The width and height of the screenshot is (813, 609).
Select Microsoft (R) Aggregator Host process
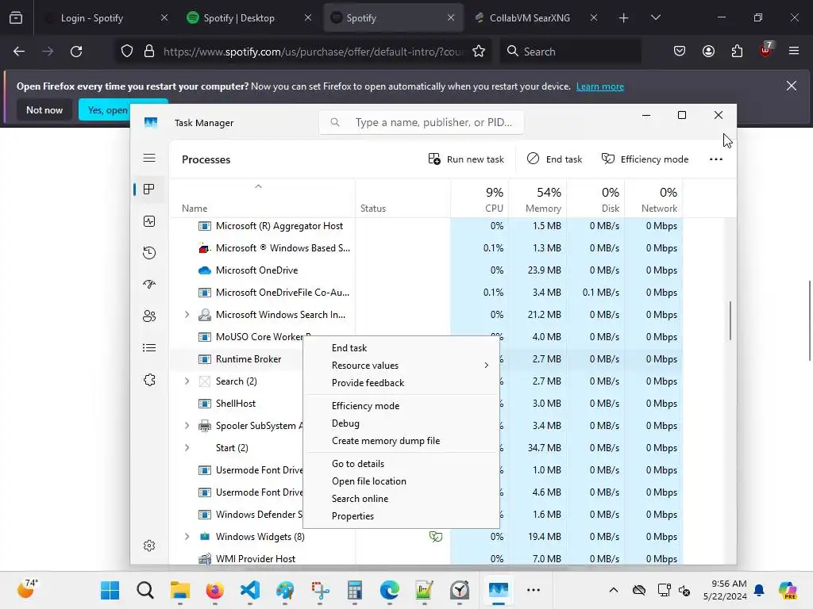[x=426, y=226]
